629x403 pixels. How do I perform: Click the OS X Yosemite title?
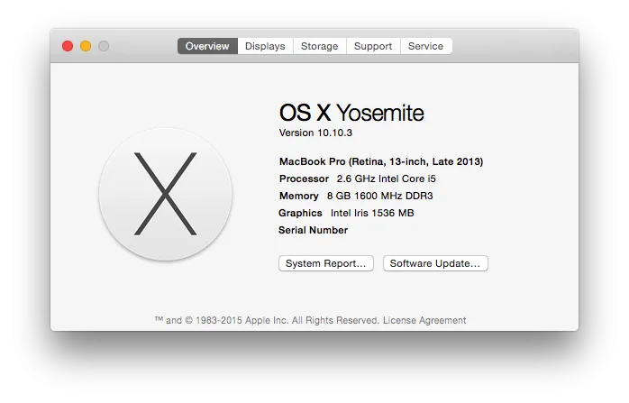pyautogui.click(x=351, y=113)
